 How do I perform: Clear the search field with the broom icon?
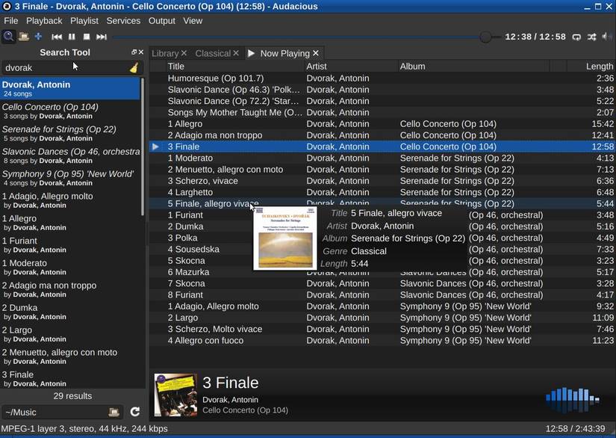click(133, 67)
